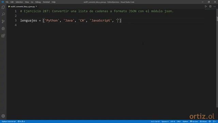Click line number 4 in gutter
Image resolution: width=218 pixels, height=123 pixels.
tap(16, 25)
